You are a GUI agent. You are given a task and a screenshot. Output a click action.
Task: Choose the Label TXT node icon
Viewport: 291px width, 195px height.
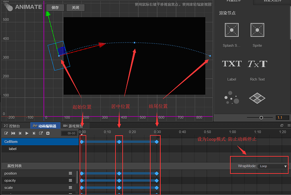[232, 64]
